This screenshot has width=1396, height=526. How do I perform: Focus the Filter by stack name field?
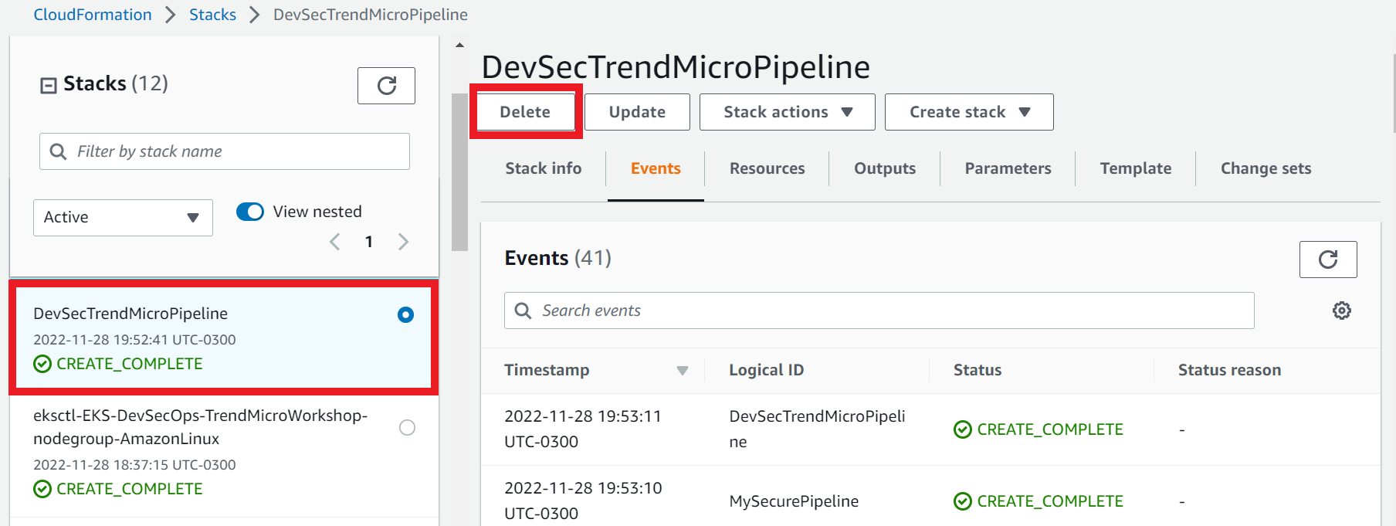point(225,151)
